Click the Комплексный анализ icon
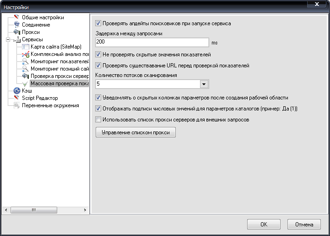This screenshot has height=236, width=330. click(26, 54)
